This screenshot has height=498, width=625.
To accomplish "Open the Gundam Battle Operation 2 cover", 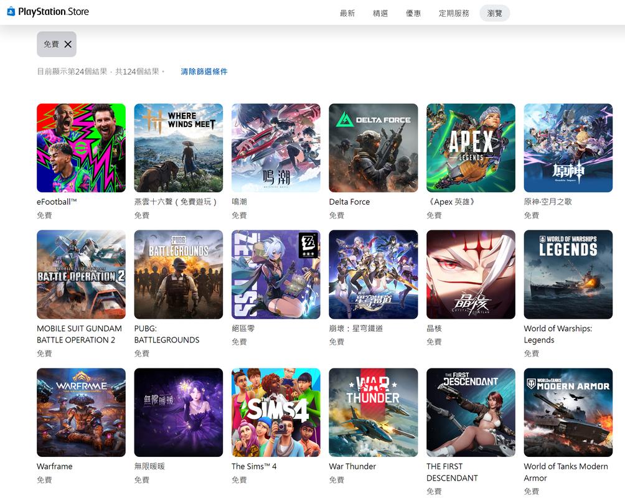I will [81, 275].
